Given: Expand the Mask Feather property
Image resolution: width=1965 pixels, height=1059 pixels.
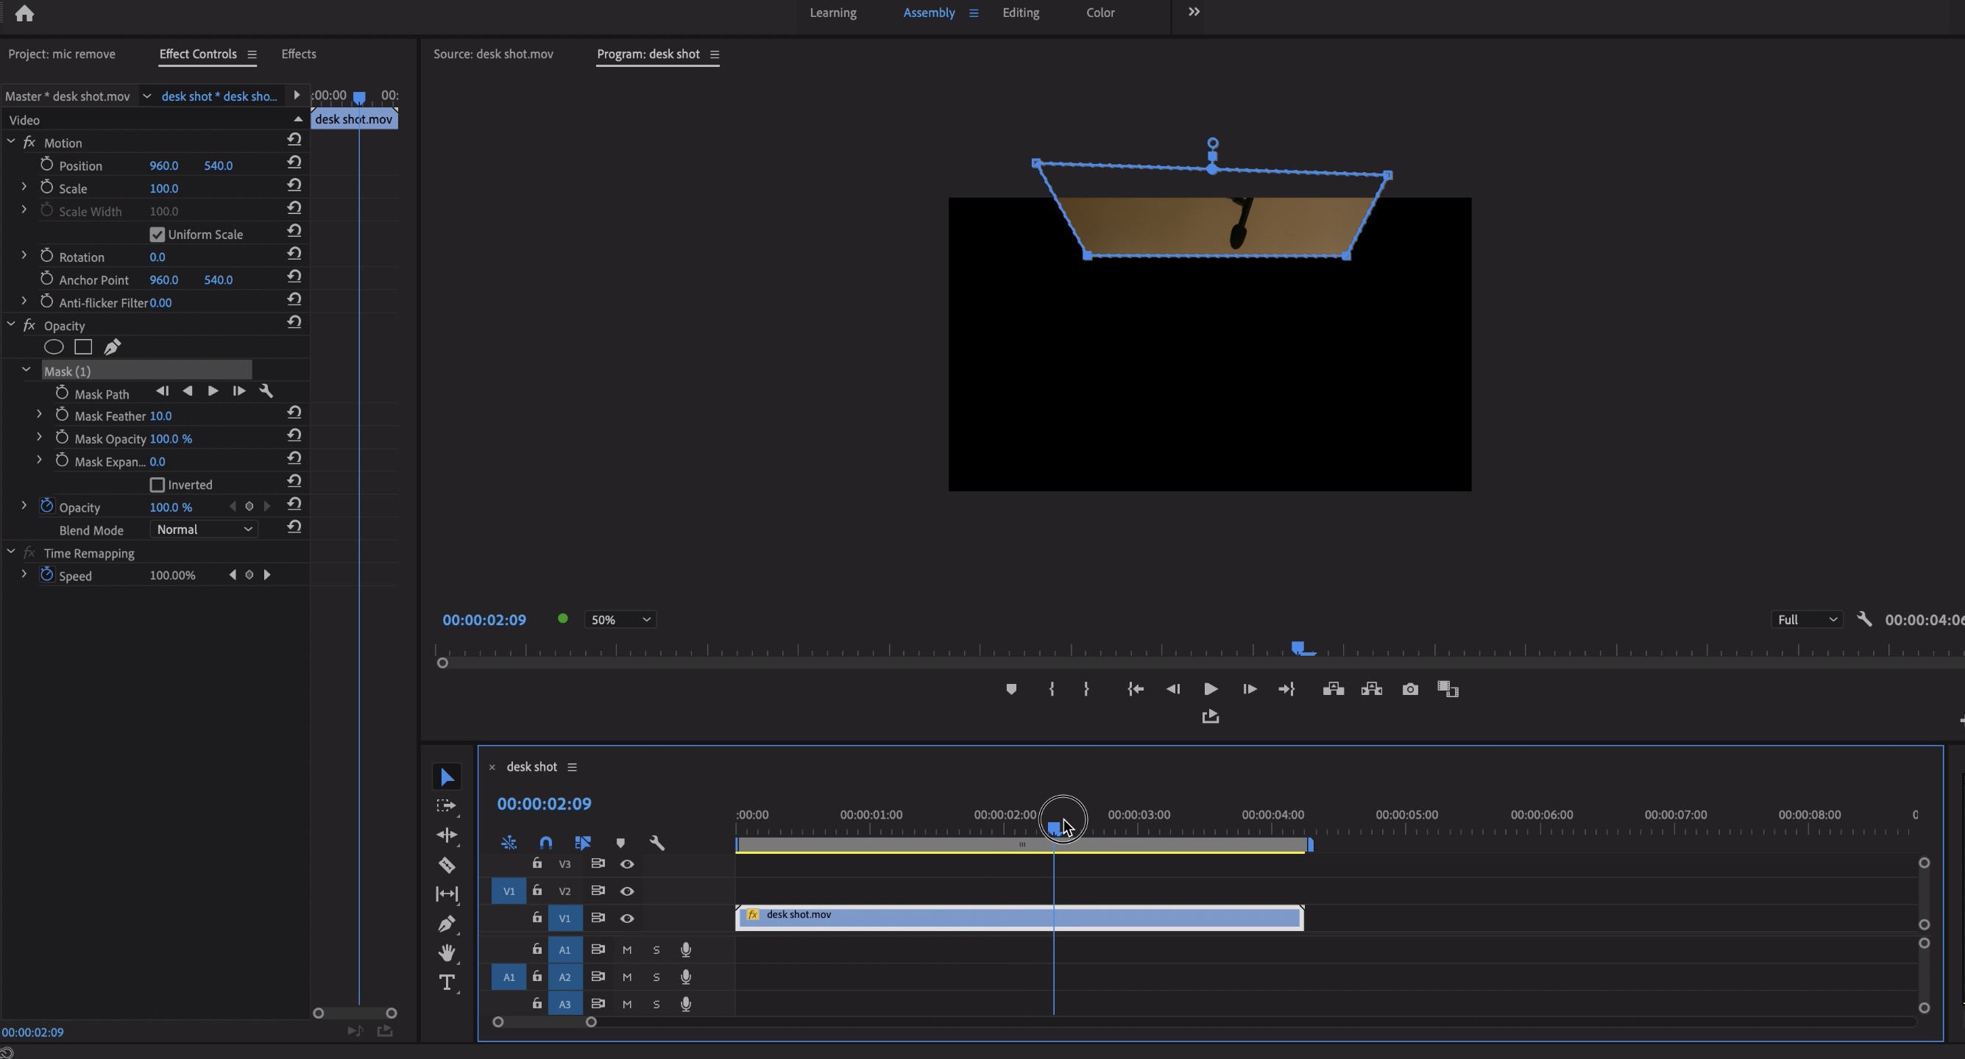Looking at the screenshot, I should point(40,416).
